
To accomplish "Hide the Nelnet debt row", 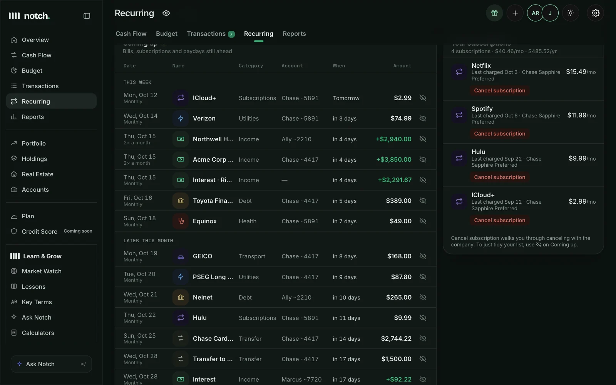I will point(423,297).
